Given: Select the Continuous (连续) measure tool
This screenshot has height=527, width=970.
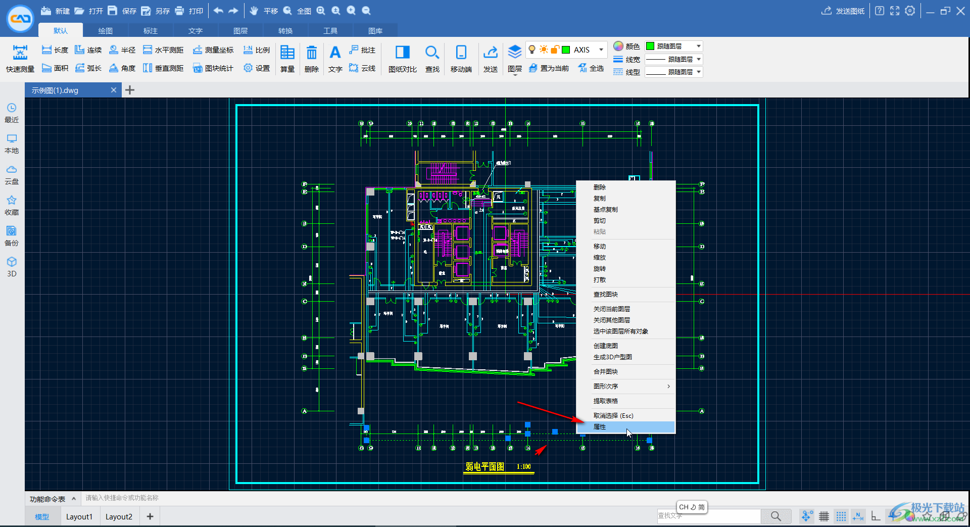Looking at the screenshot, I should point(88,50).
